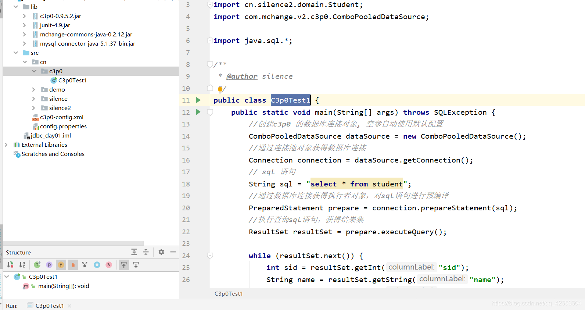The image size is (585, 310).
Task: Click the "select * from student" string
Action: pyautogui.click(x=356, y=184)
